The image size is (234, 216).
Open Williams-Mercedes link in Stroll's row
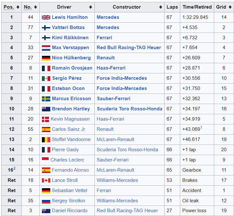pyautogui.click(x=117, y=180)
